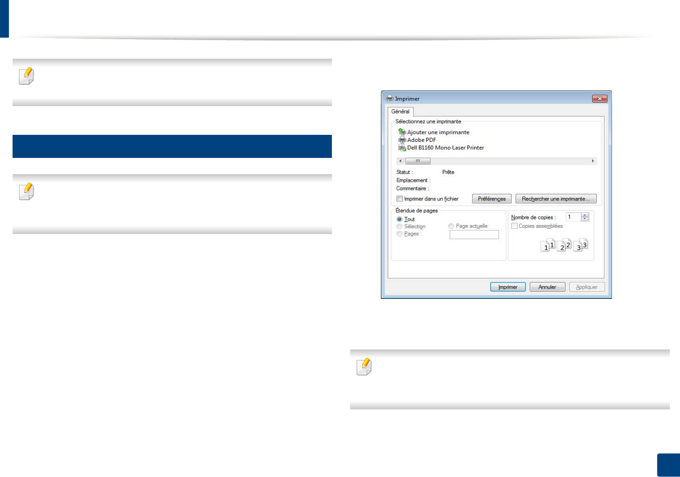680x477 pixels.
Task: Click the Imprimer button to print
Action: [508, 287]
